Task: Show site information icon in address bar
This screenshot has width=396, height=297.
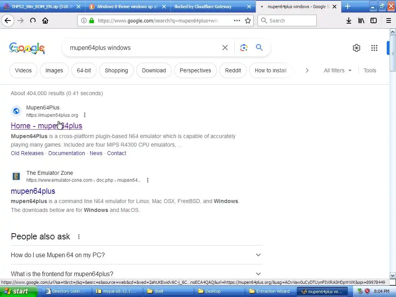Action: pos(84,20)
